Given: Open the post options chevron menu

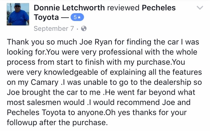Looking at the screenshot, I should pyautogui.click(x=200, y=8).
